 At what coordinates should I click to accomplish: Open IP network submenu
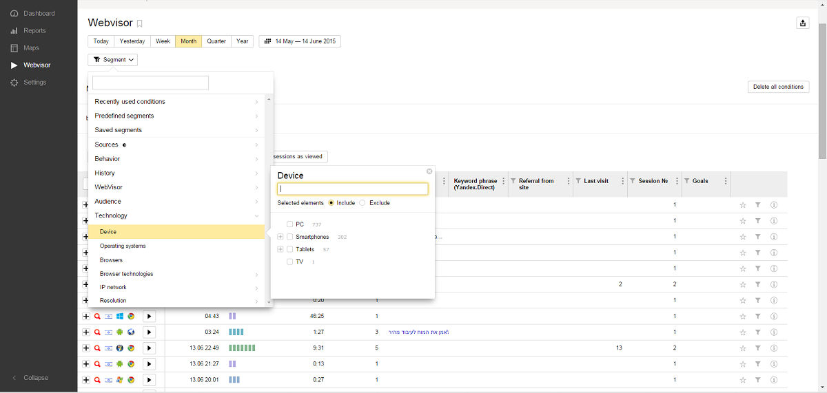point(177,287)
